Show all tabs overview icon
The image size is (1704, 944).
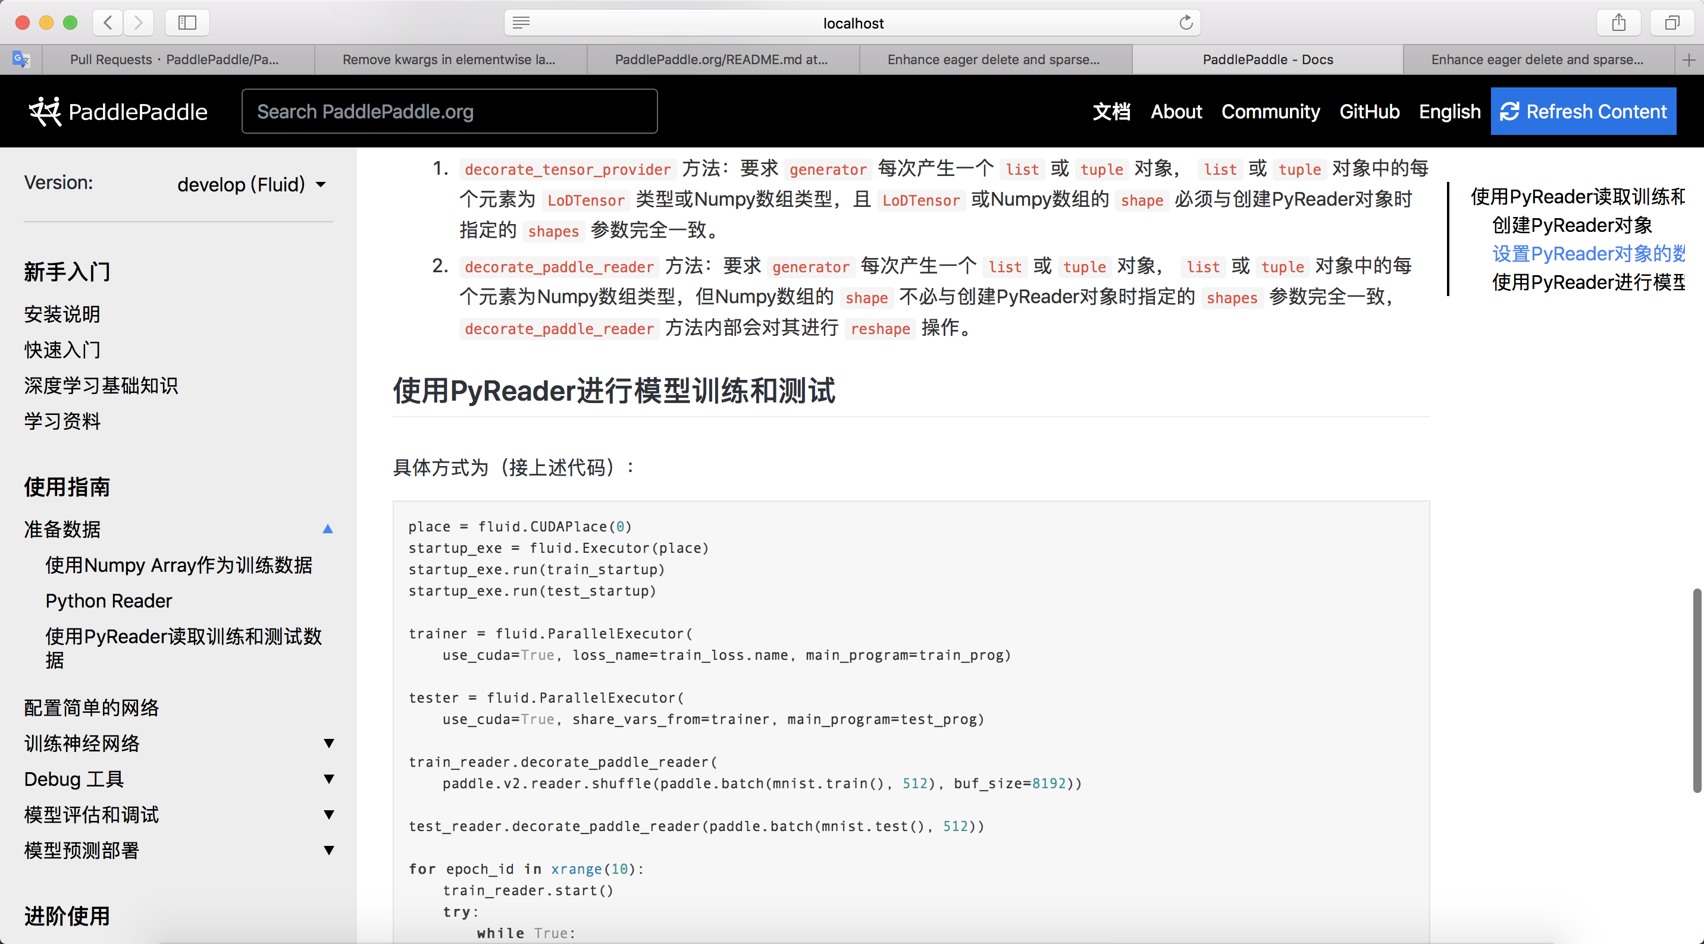click(1672, 23)
